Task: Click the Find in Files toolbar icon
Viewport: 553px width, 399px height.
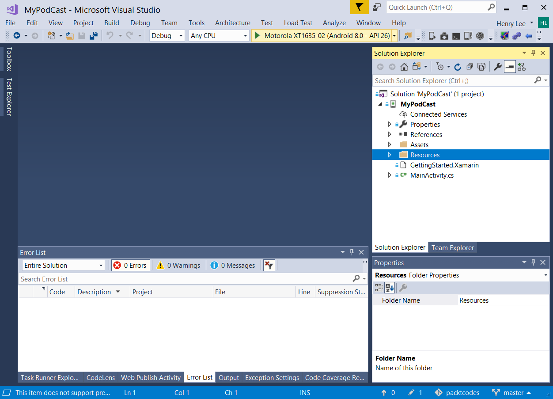Action: tap(408, 36)
